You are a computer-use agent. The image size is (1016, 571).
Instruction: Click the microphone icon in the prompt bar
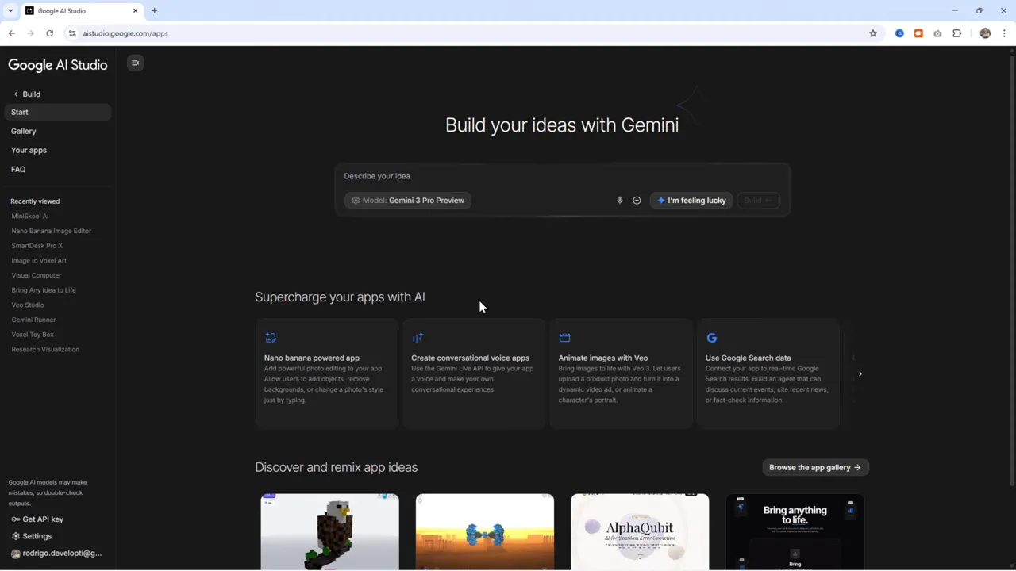(x=620, y=200)
